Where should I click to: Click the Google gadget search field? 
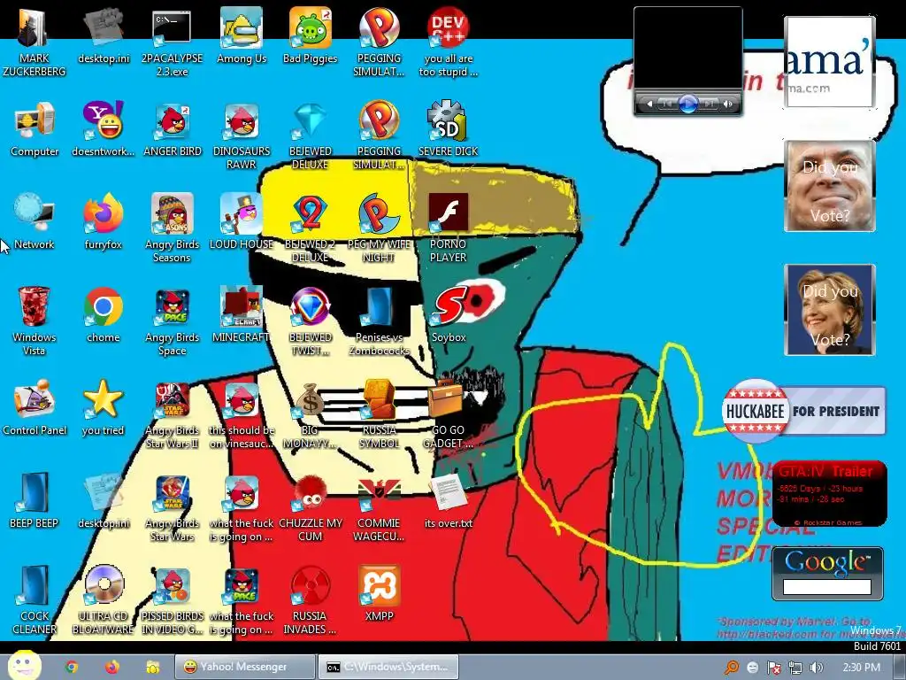tap(827, 587)
